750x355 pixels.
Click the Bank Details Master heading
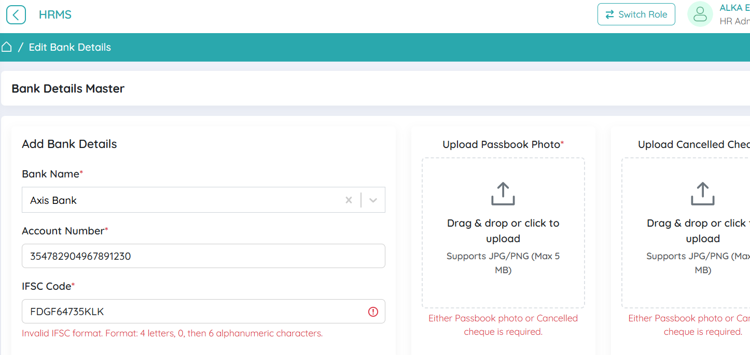coord(68,88)
